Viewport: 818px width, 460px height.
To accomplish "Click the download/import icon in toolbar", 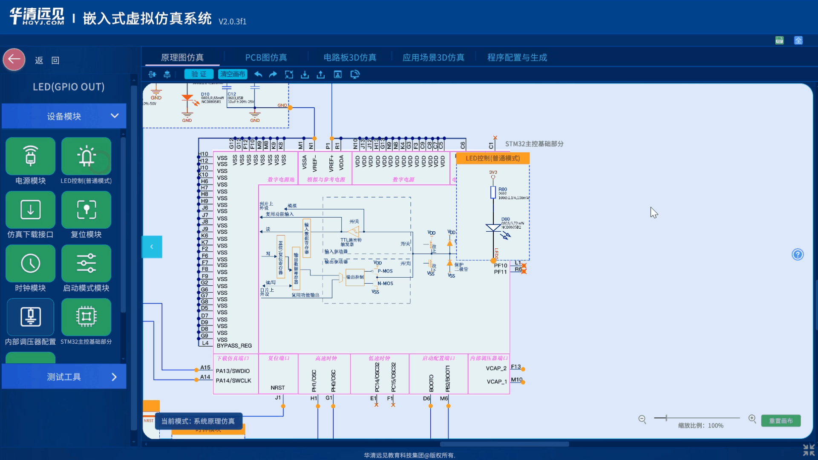I will coord(305,75).
